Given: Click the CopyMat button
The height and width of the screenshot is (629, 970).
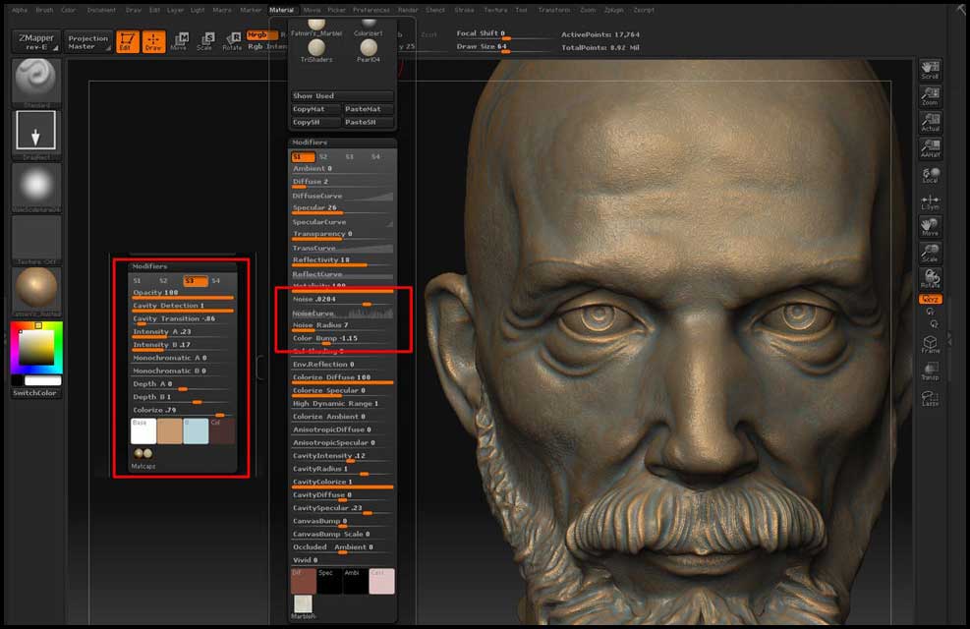Looking at the screenshot, I should [315, 109].
